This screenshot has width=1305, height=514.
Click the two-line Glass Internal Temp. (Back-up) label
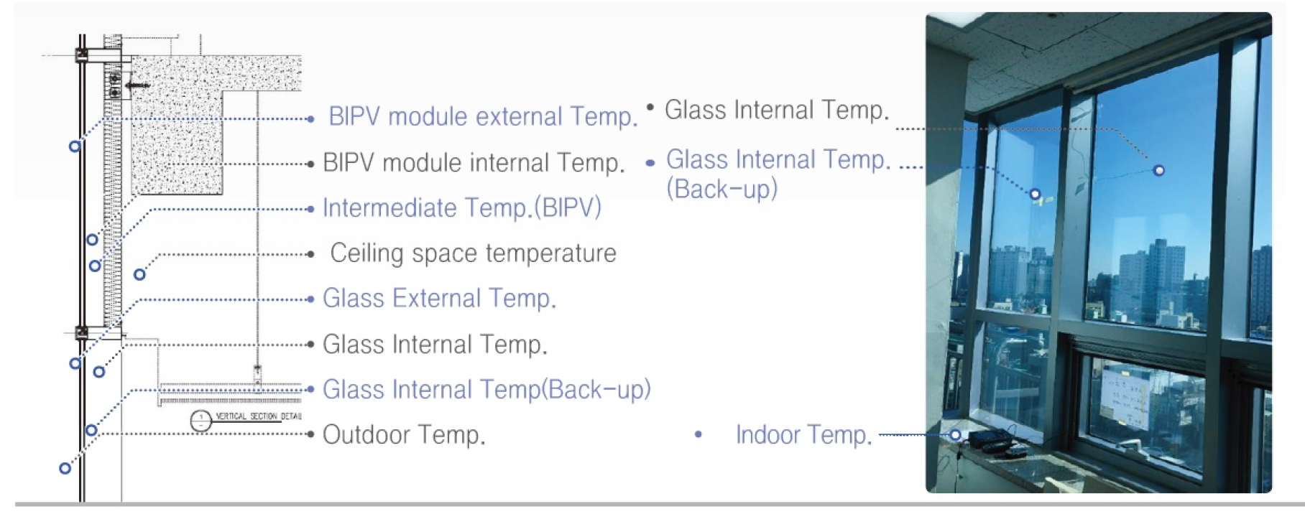[x=778, y=174]
